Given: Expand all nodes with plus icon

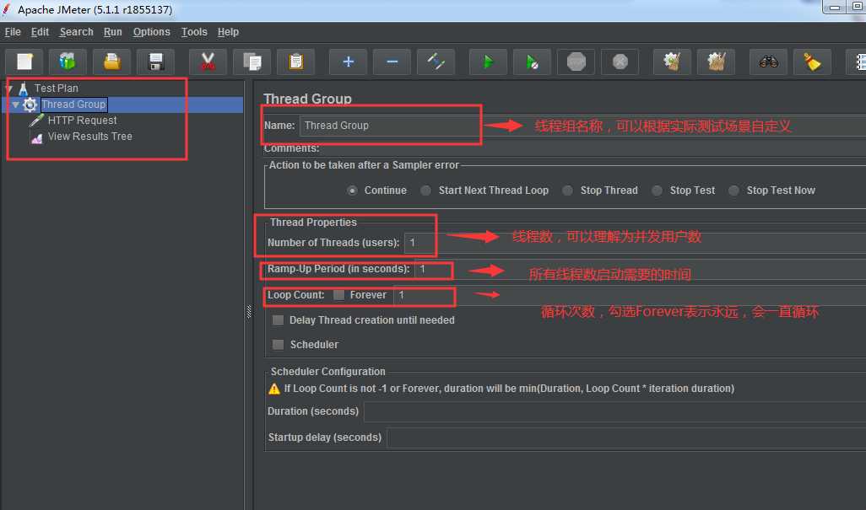Looking at the screenshot, I should tap(348, 62).
